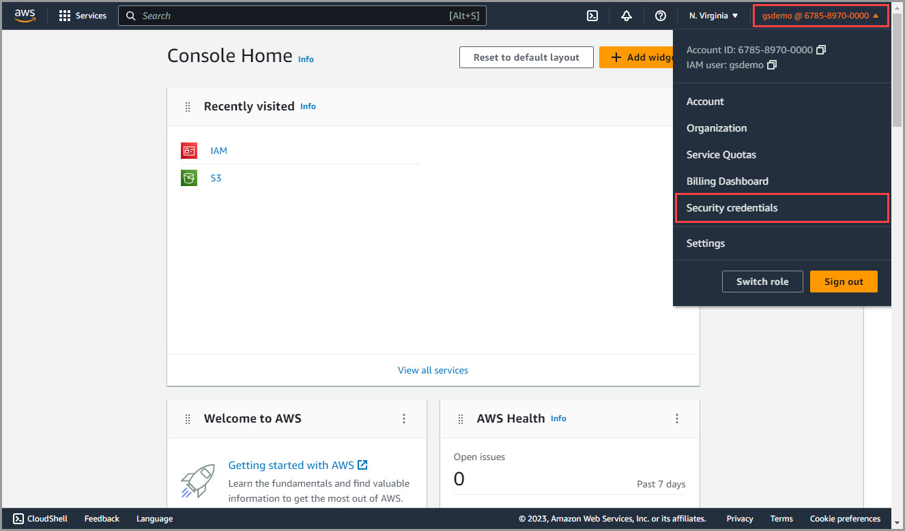Open AWS Health widget options menu

point(677,419)
